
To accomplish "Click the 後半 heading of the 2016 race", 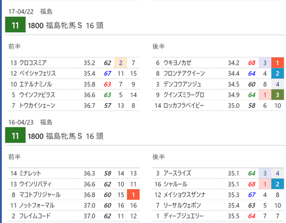I will [x=158, y=157].
